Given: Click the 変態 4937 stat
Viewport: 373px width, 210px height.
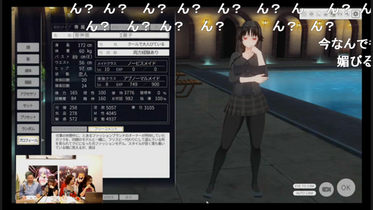Looking at the screenshot, I should (x=105, y=119).
